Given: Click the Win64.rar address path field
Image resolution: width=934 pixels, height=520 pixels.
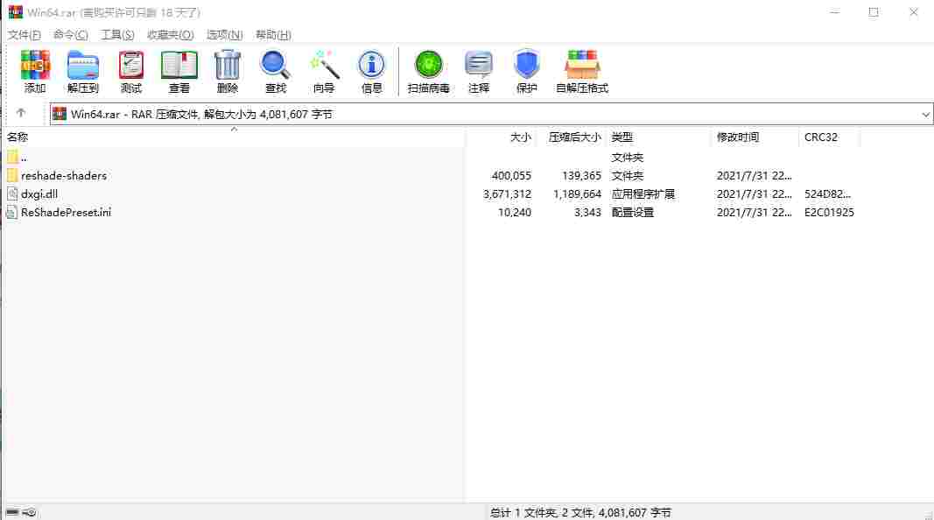Looking at the screenshot, I should 491,115.
